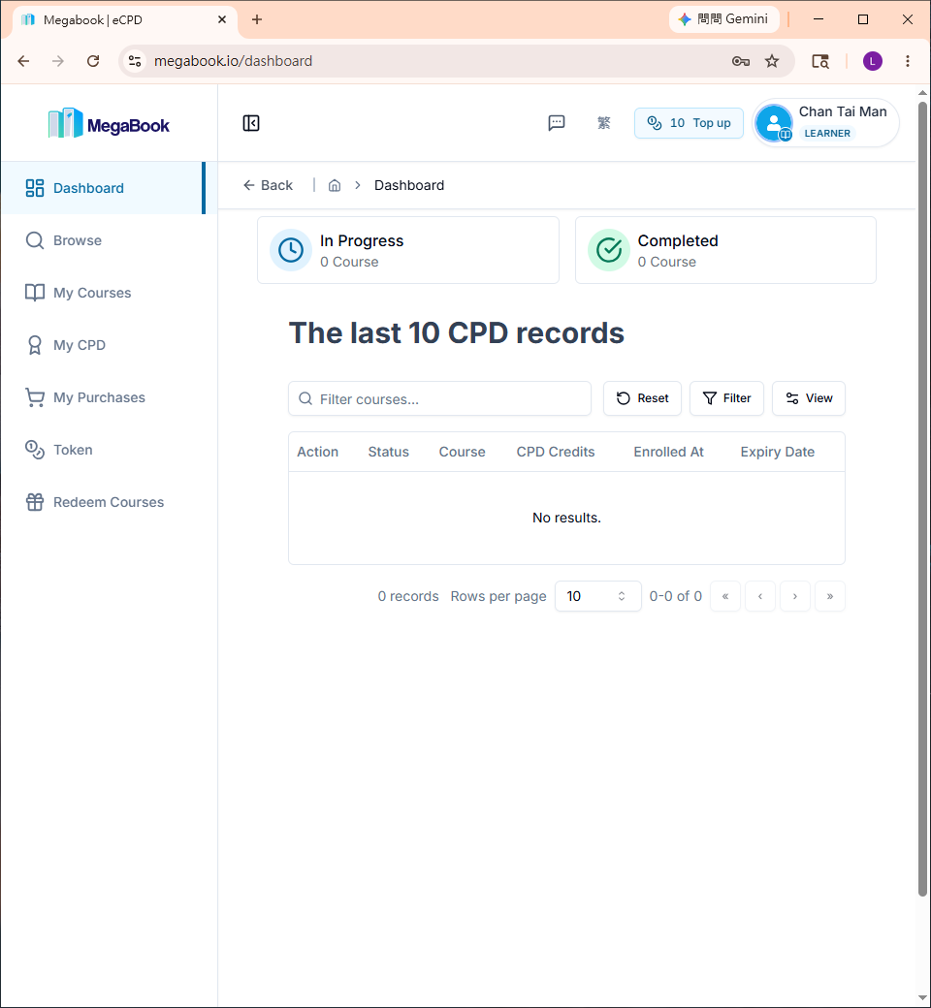This screenshot has width=931, height=1008.
Task: Click the Back link
Action: [268, 185]
